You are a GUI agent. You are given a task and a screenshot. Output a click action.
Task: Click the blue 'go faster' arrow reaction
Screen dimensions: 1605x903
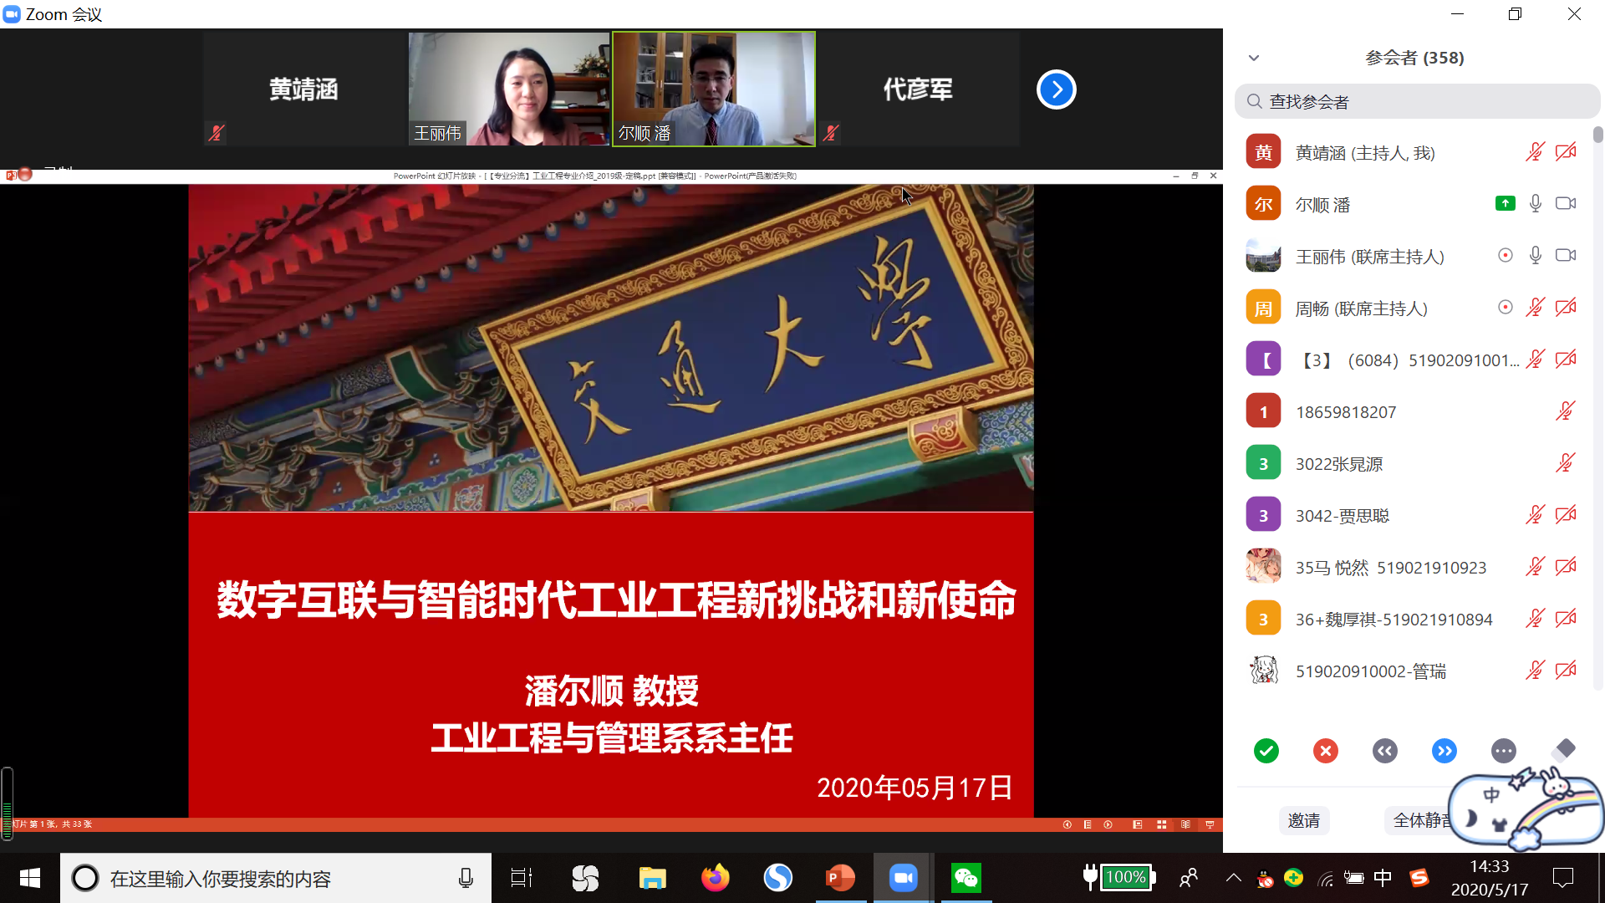coord(1444,751)
